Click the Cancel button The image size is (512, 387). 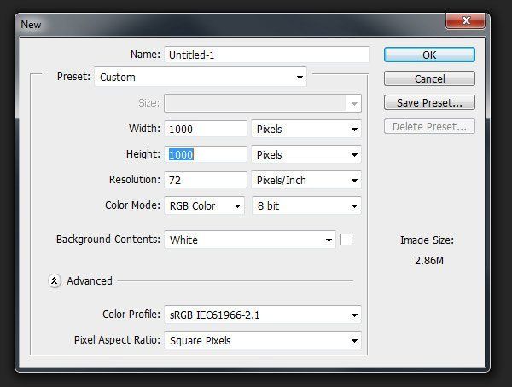coord(429,78)
